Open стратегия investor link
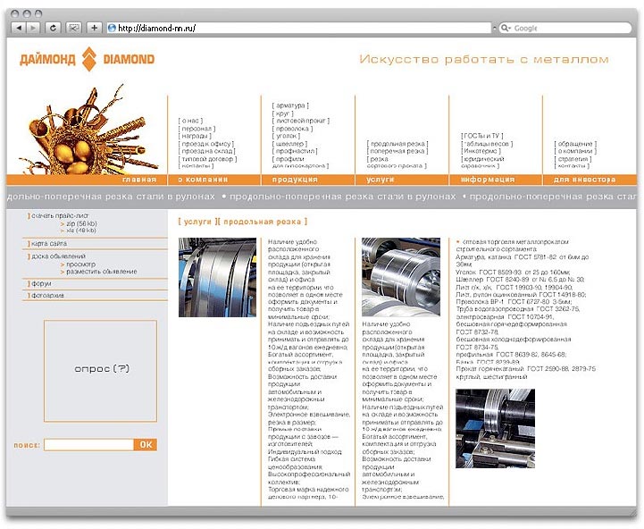This screenshot has height=529, width=644. (573, 159)
